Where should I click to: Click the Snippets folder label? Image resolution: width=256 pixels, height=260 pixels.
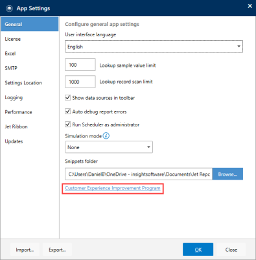[82, 161]
